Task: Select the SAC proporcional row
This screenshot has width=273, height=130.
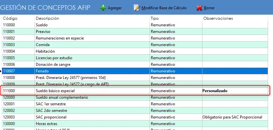Action: 135,117
